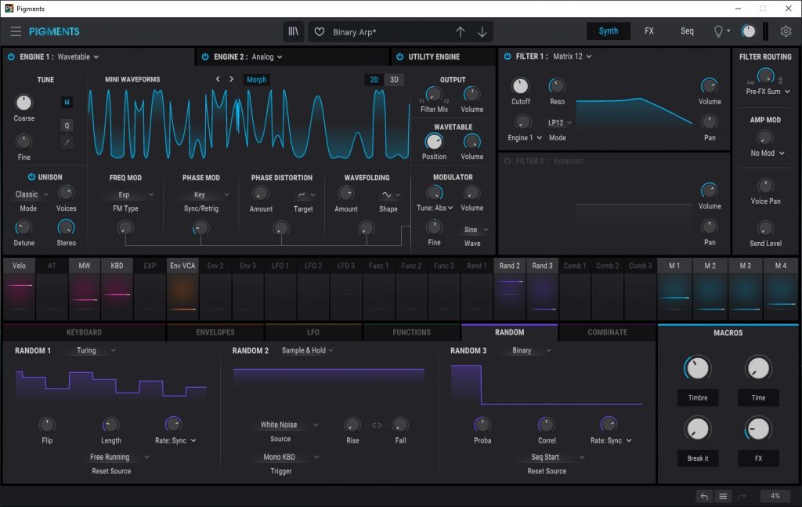Select the Velo modulation source
The width and height of the screenshot is (802, 507).
tap(19, 266)
